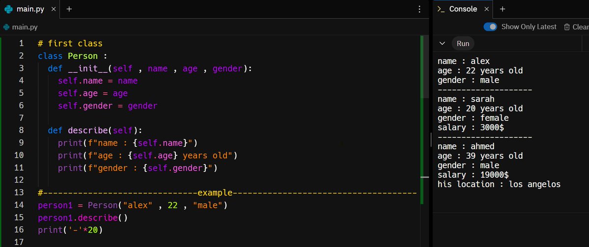Click the person1 = Person(...) line
589x247 pixels.
point(133,205)
